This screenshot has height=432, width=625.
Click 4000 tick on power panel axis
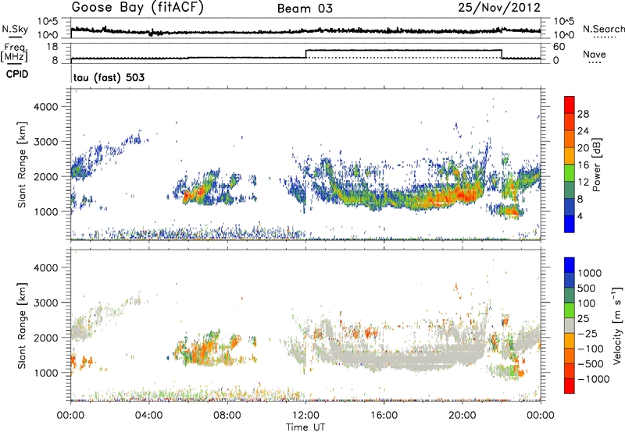46,107
